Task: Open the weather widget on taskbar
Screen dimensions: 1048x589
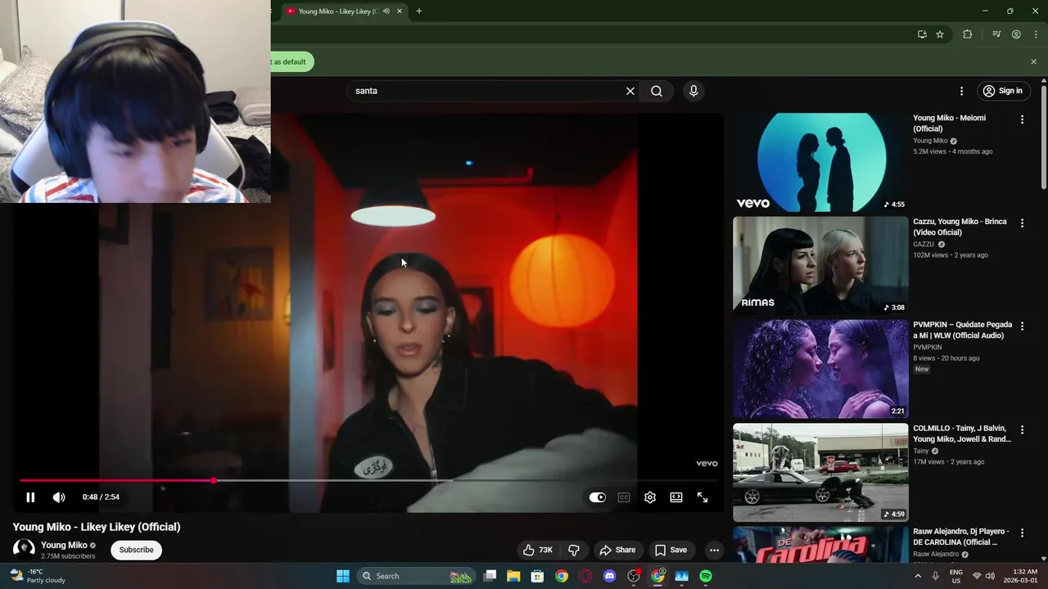Action: click(x=38, y=576)
